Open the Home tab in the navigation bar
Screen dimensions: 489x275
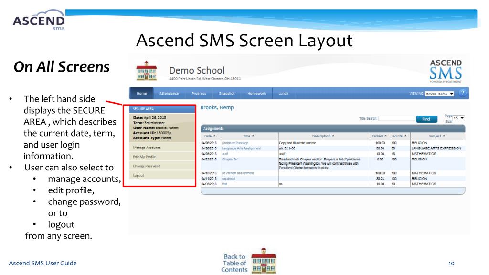[141, 93]
